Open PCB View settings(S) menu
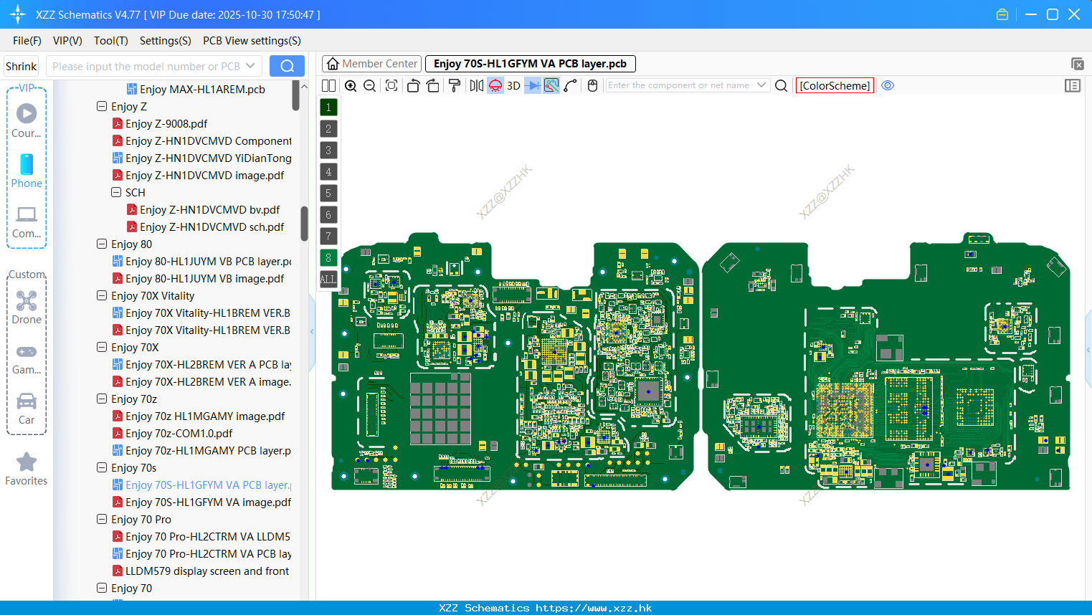 click(252, 41)
